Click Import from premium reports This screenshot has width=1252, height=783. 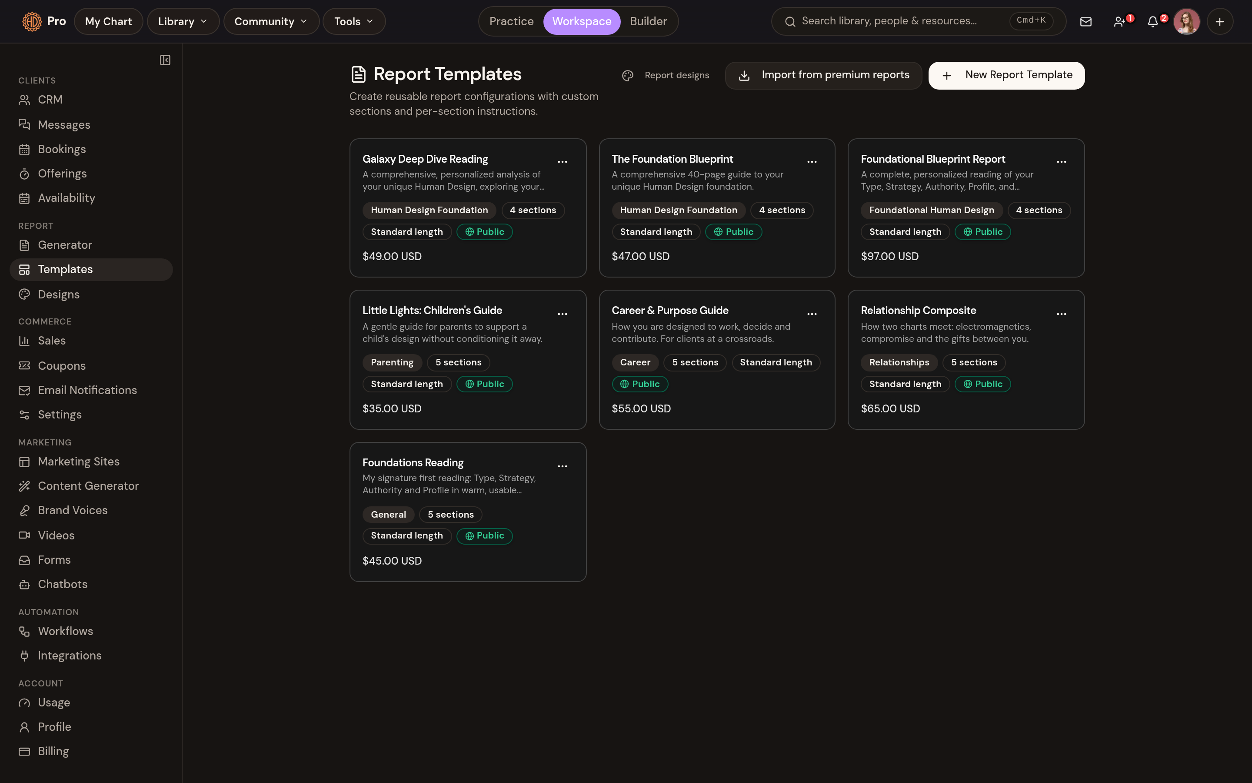[823, 76]
